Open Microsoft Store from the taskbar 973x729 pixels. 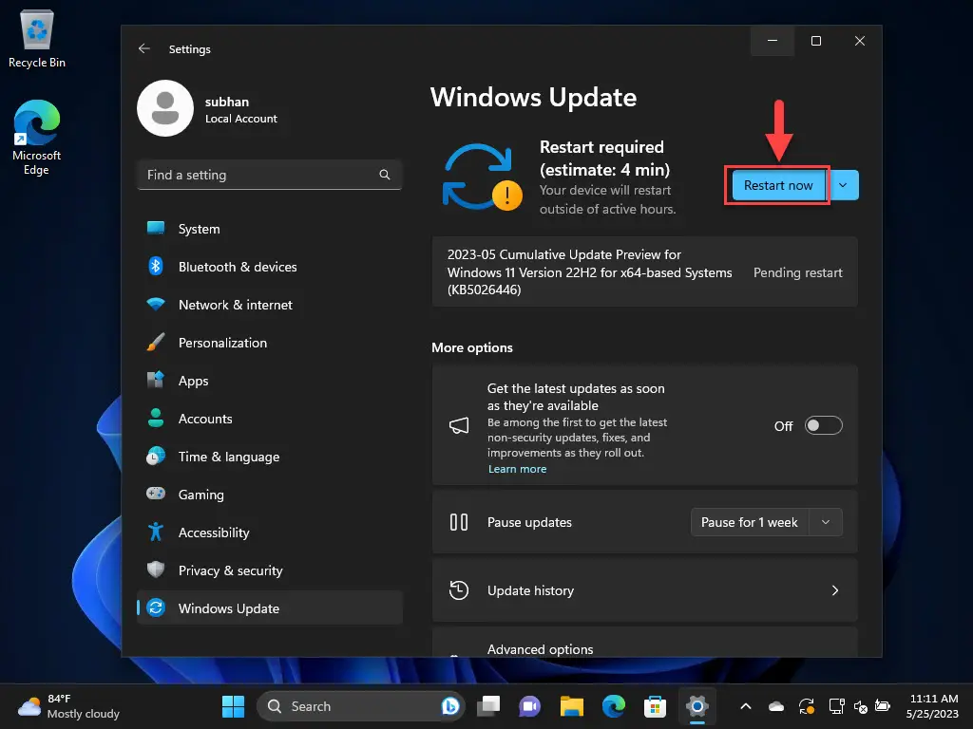(655, 706)
